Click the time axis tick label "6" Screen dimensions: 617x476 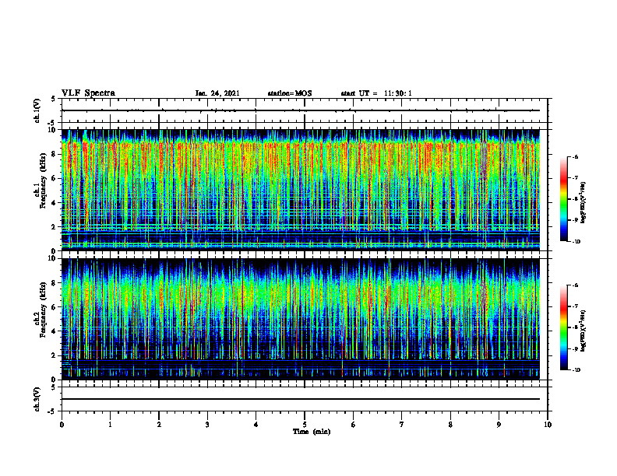pos(354,425)
